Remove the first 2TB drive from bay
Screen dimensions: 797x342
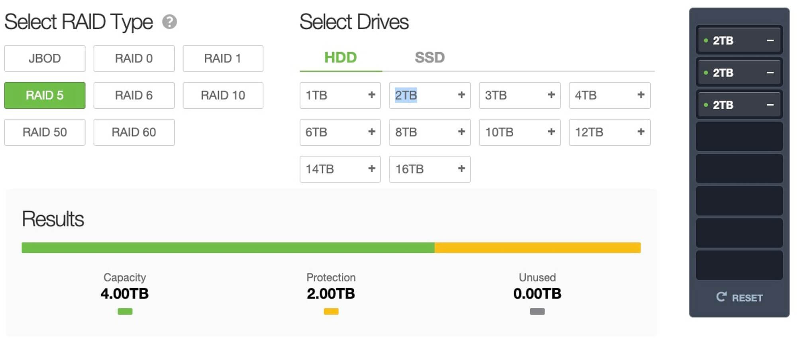click(770, 40)
